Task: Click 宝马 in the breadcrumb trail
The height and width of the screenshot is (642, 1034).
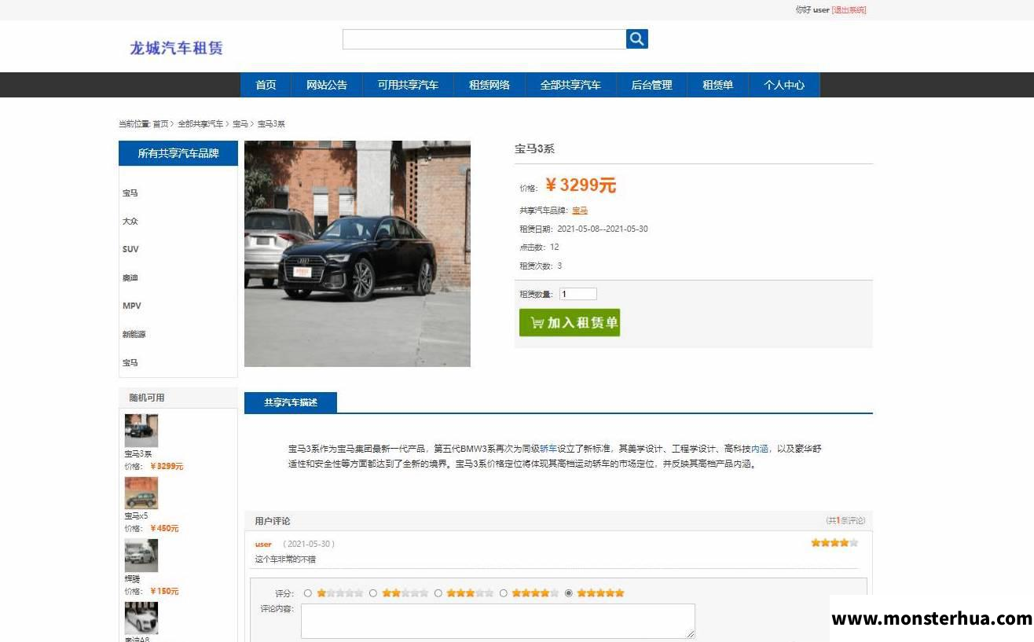Action: 240,124
